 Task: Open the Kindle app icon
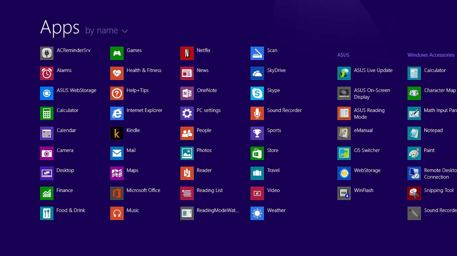pos(117,133)
